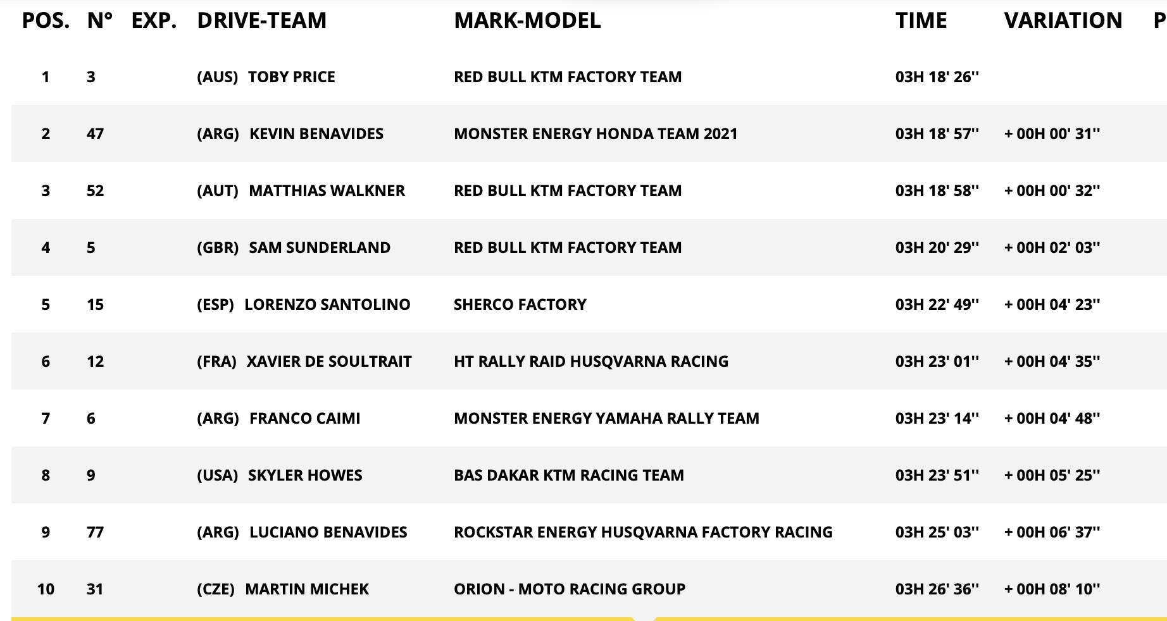Viewport: 1167px width, 621px height.
Task: Click Sherco Factory team name
Action: [520, 305]
